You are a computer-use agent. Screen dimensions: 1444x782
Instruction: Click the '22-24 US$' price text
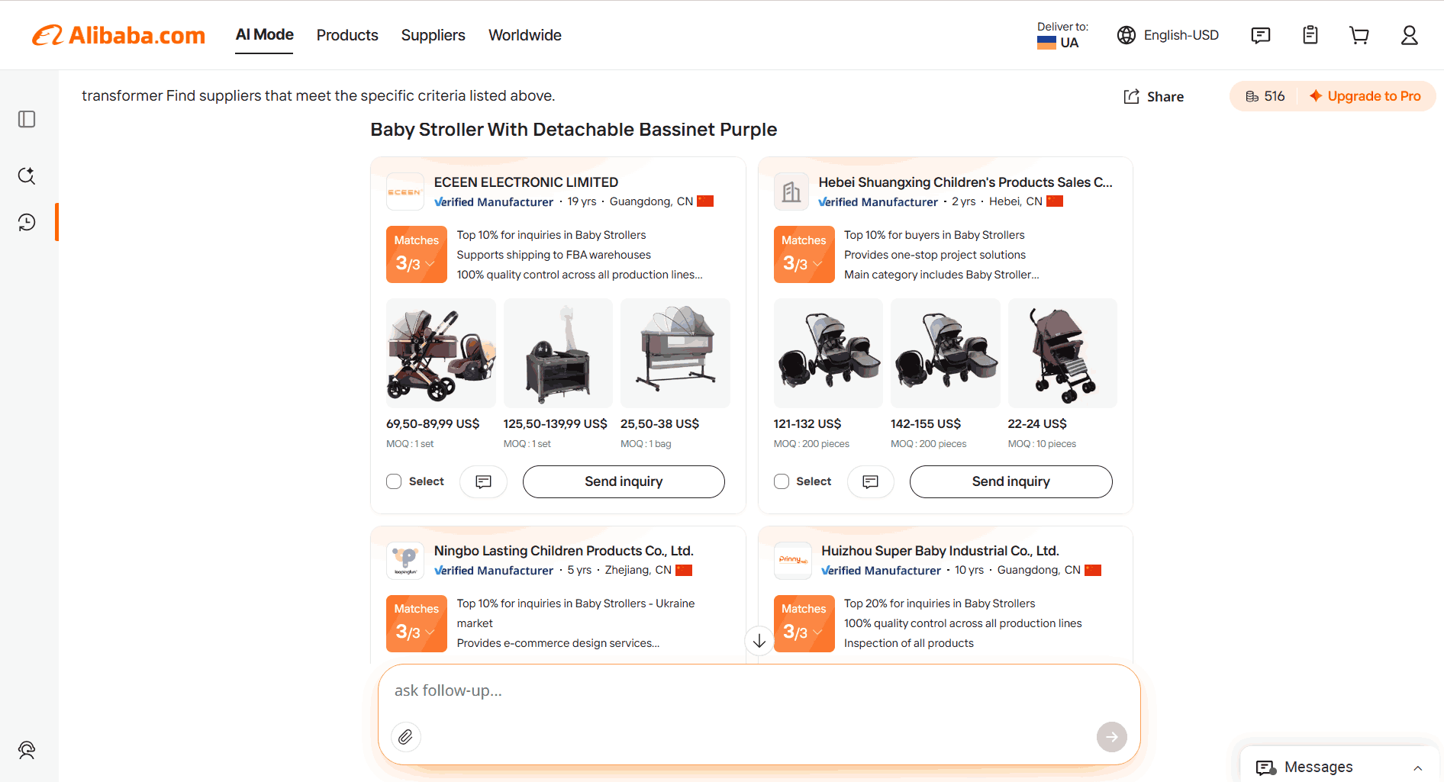pyautogui.click(x=1037, y=424)
